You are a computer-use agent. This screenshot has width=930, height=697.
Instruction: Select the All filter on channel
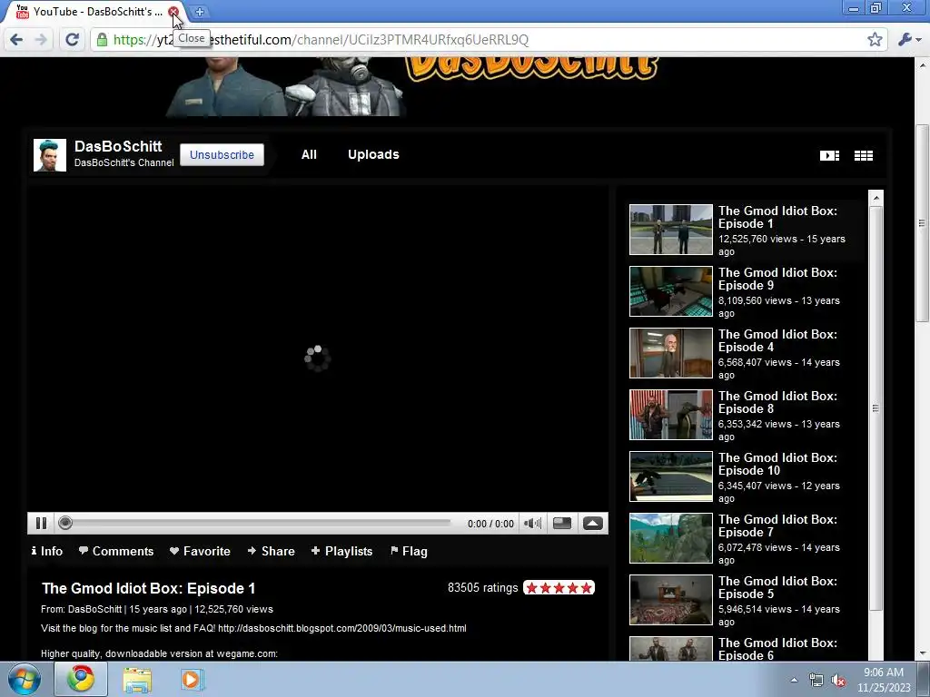(309, 154)
